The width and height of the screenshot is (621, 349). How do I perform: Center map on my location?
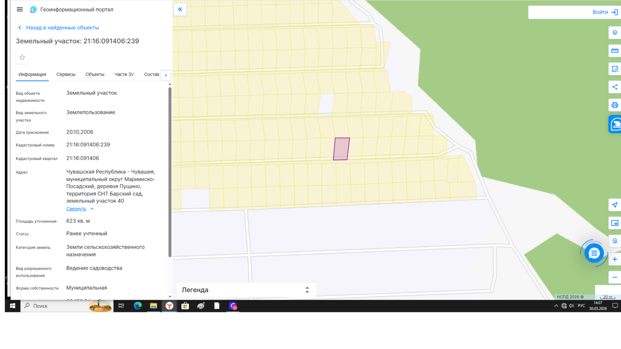614,205
